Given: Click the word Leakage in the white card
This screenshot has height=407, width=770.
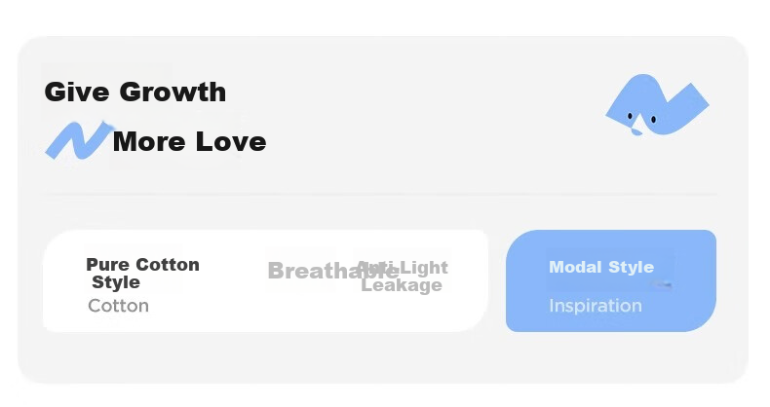Looking at the screenshot, I should coord(402,285).
